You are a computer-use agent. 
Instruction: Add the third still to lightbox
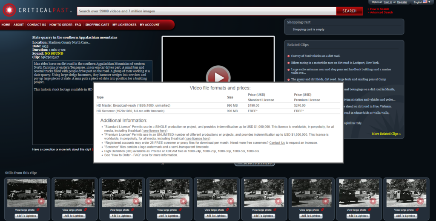[x=121, y=216]
